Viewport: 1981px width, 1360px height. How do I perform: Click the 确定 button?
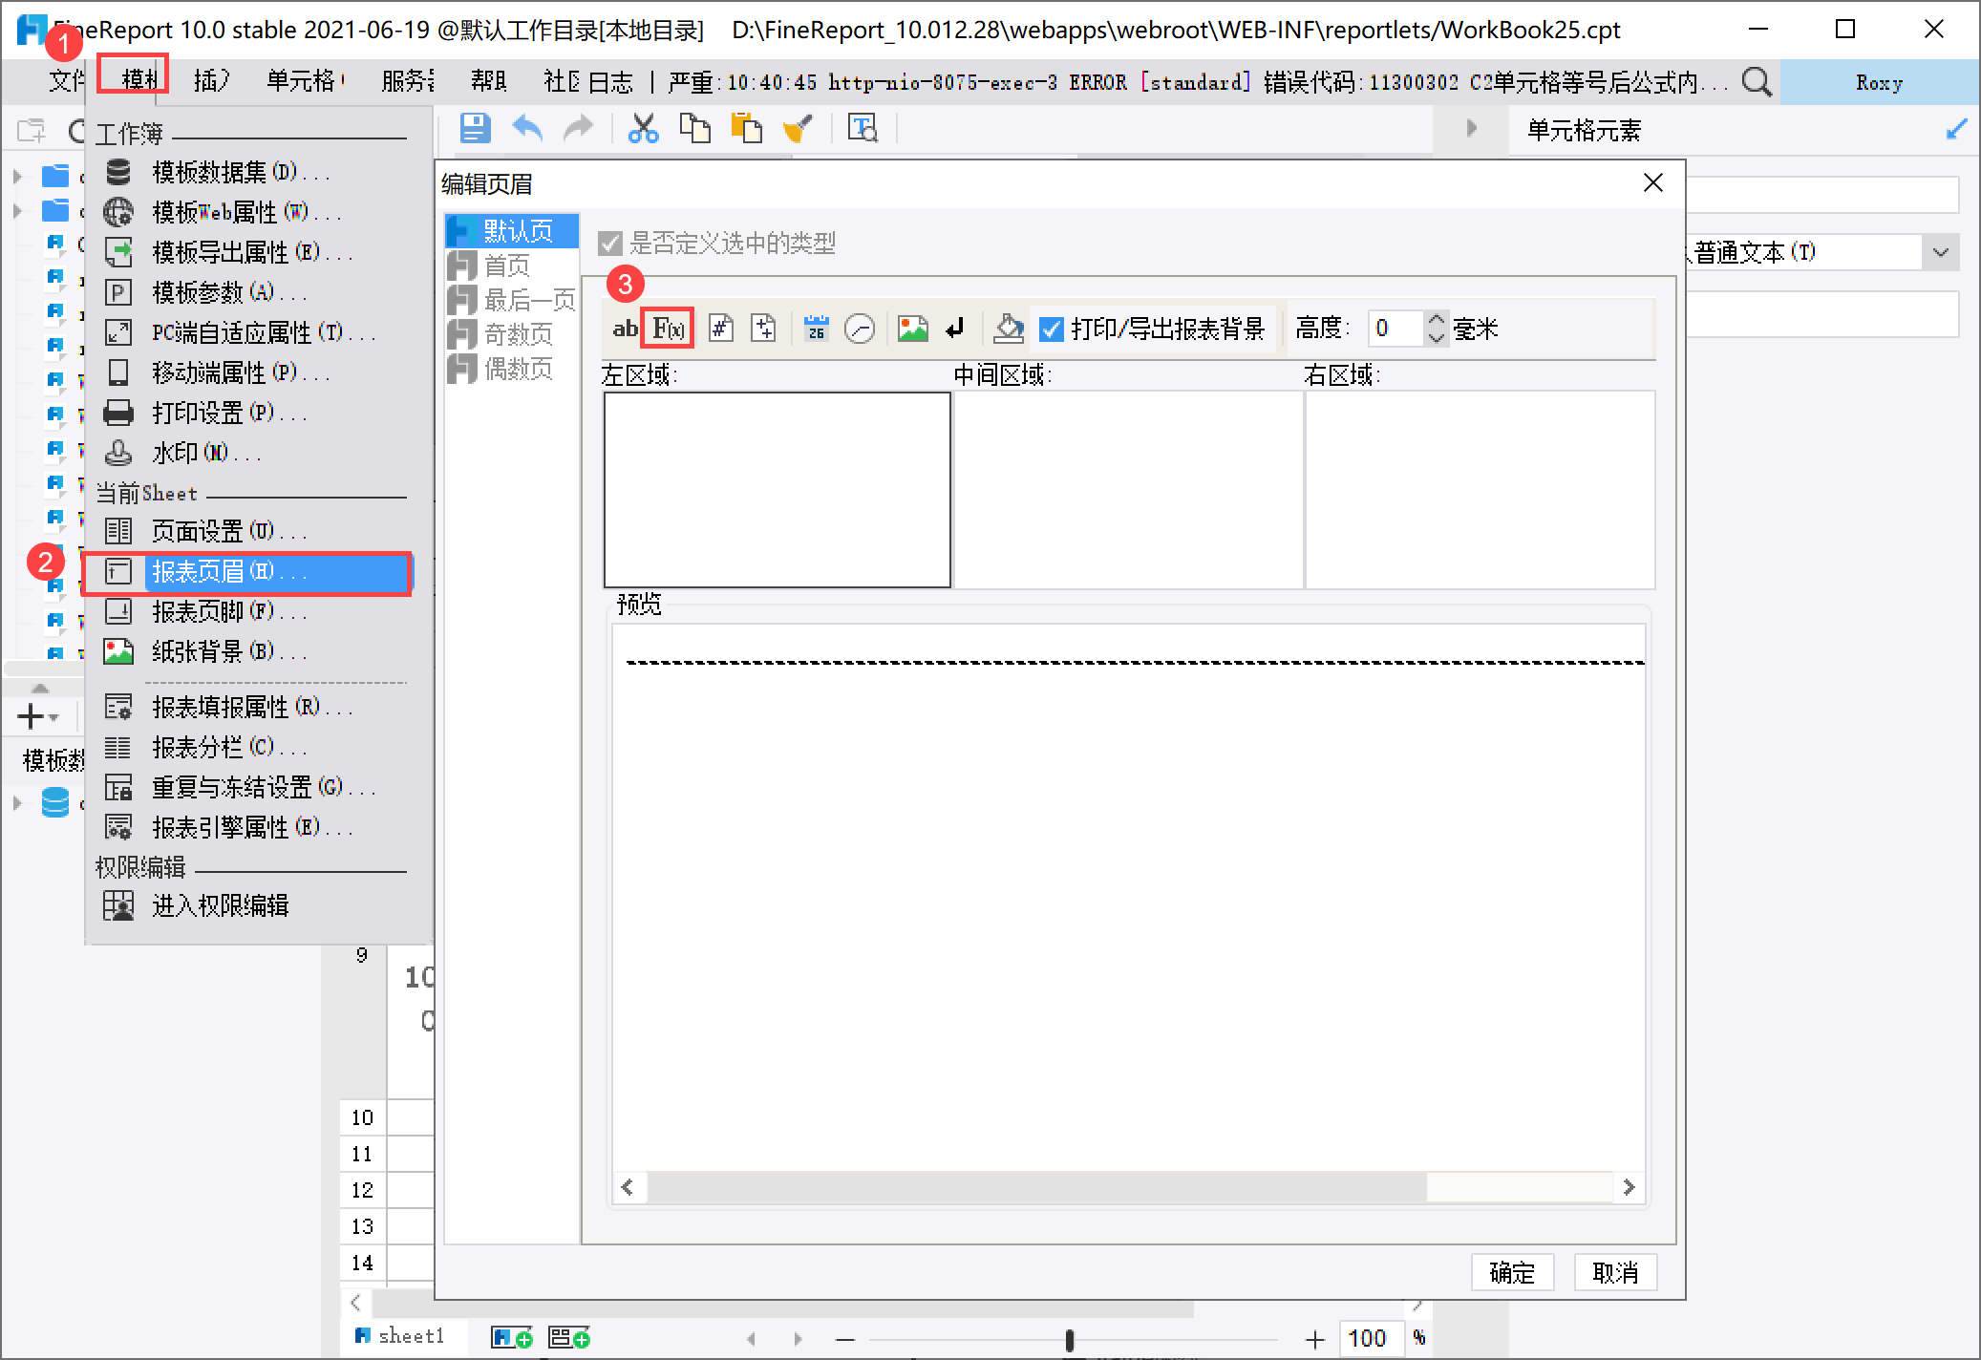[1511, 1272]
